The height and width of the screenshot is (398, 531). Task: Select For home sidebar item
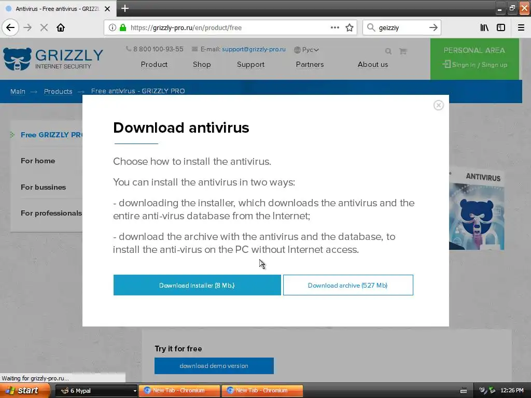click(x=38, y=161)
